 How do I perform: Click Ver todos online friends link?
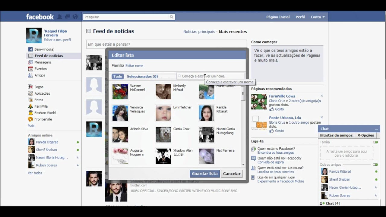pyautogui.click(x=35, y=173)
